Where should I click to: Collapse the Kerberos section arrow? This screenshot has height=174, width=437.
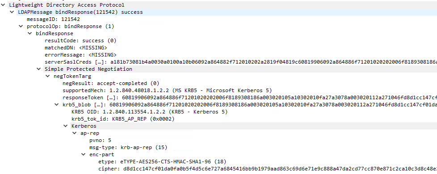click(x=66, y=126)
